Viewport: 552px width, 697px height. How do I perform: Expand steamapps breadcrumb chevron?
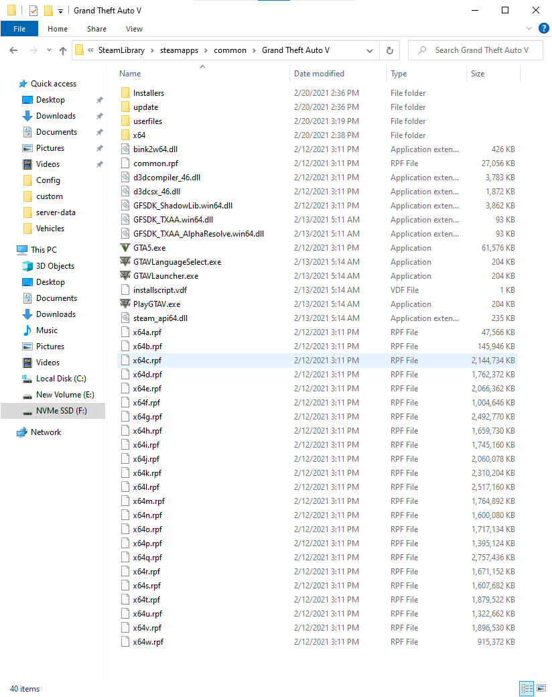tap(206, 50)
